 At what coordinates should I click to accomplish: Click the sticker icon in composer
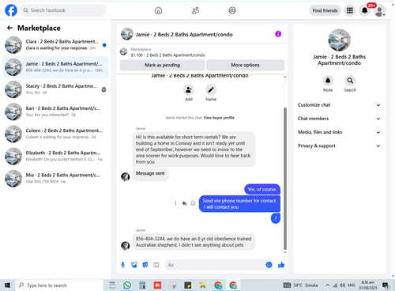pyautogui.click(x=145, y=265)
